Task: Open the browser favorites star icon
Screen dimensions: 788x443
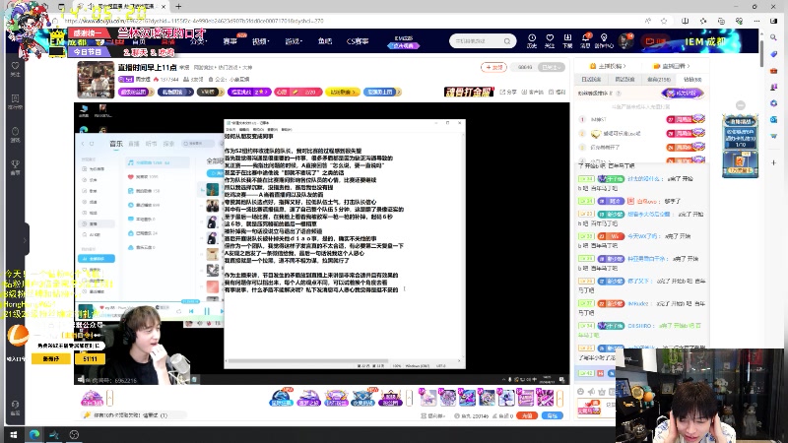Action: coord(664,21)
